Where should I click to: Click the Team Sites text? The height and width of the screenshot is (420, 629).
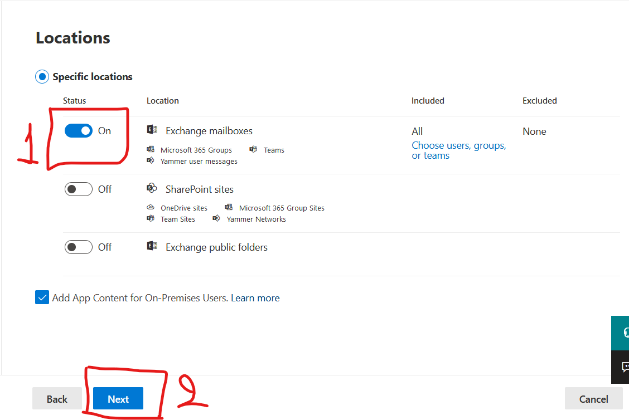click(178, 219)
